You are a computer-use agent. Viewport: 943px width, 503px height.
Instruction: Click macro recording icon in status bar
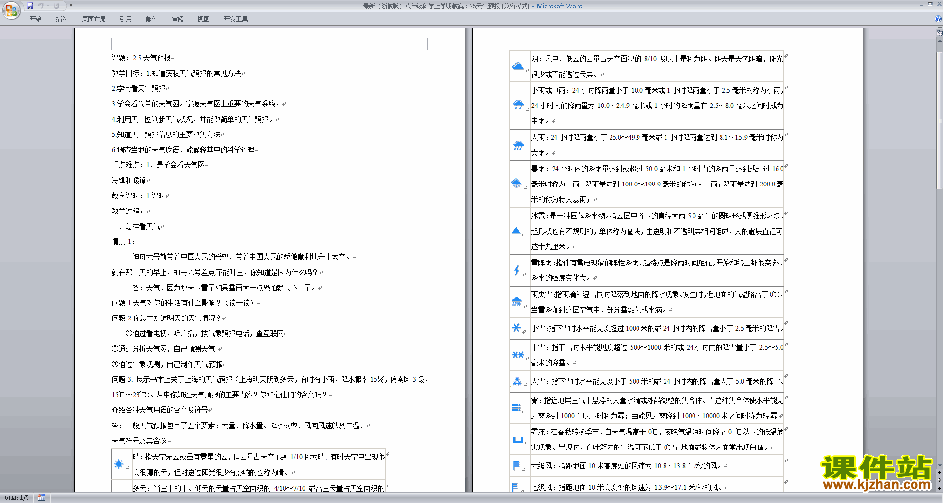click(x=42, y=498)
